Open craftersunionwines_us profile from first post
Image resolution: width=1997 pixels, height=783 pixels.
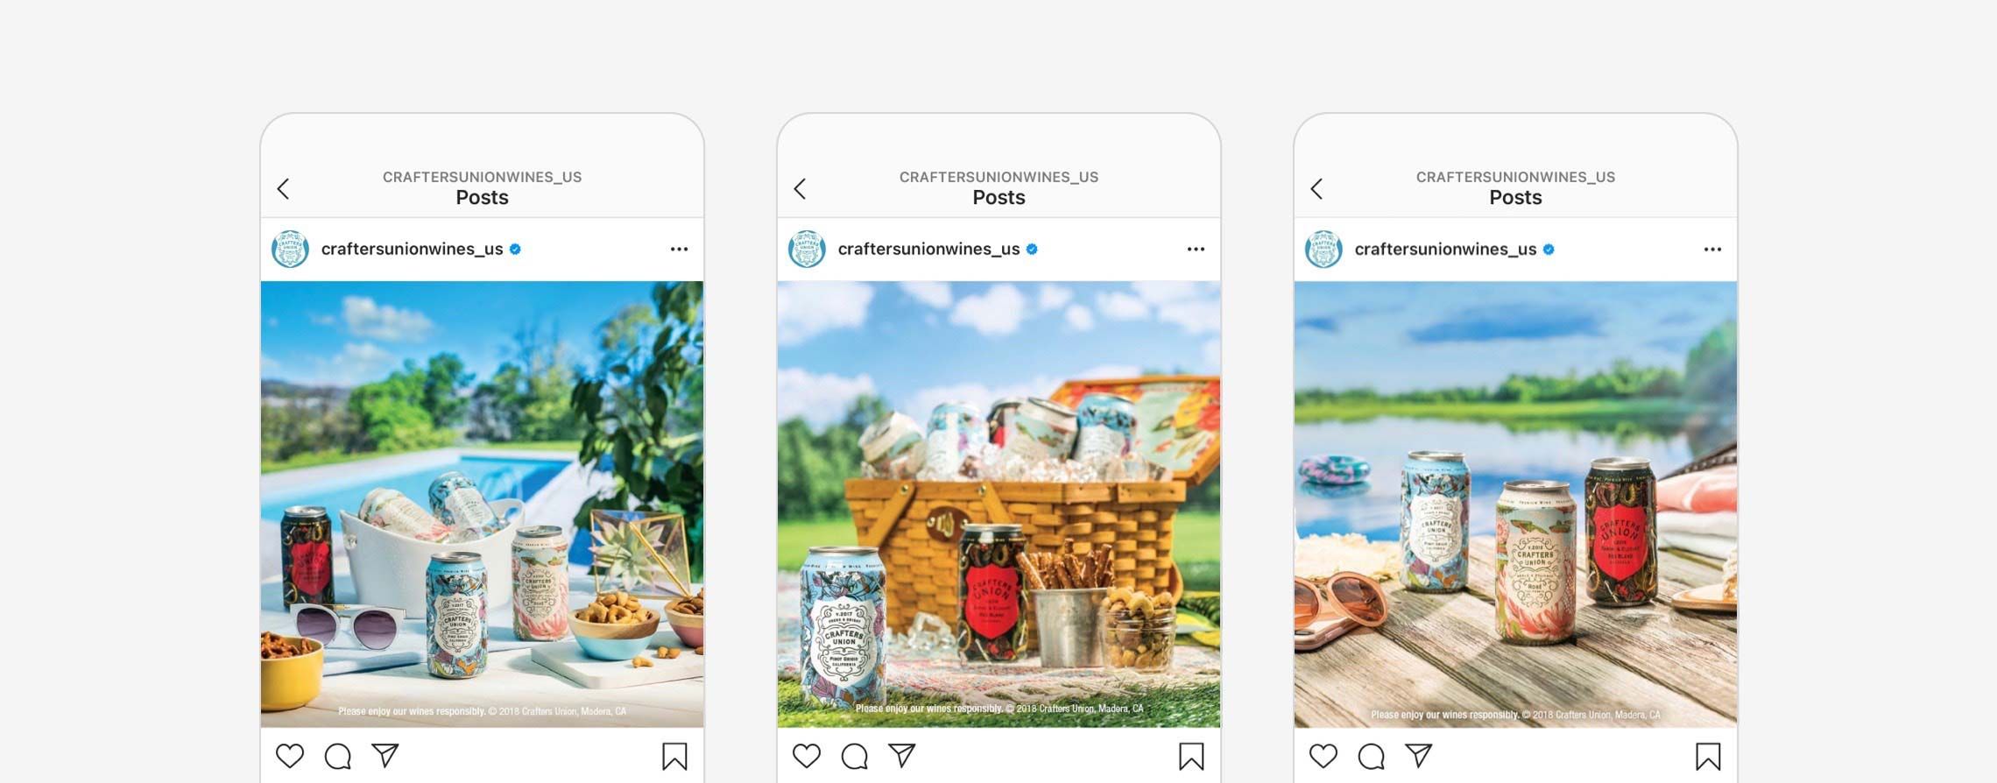(412, 249)
